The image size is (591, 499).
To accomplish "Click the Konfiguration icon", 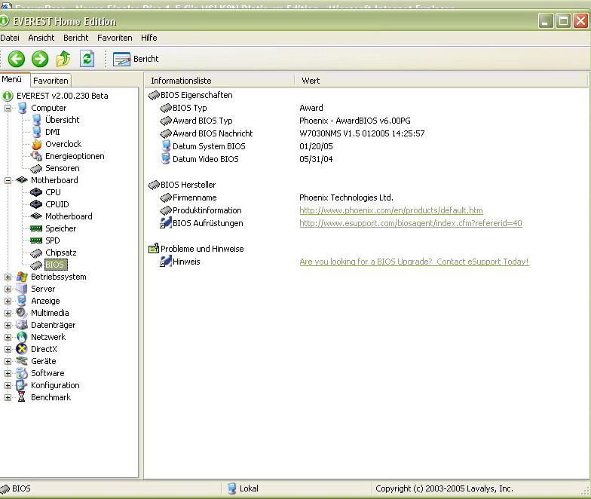I will click(22, 385).
